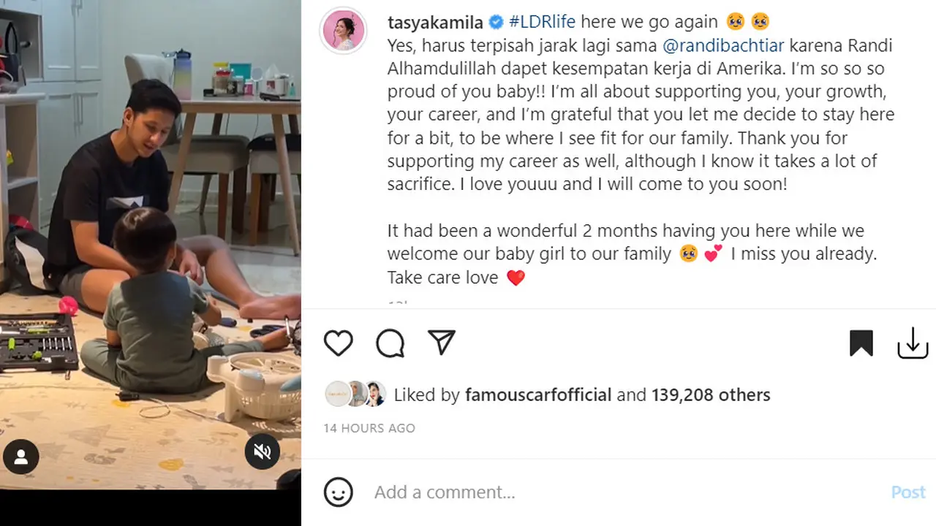Viewport: 936px width, 526px height.
Task: Share the post using the paper plane icon
Action: click(x=441, y=343)
